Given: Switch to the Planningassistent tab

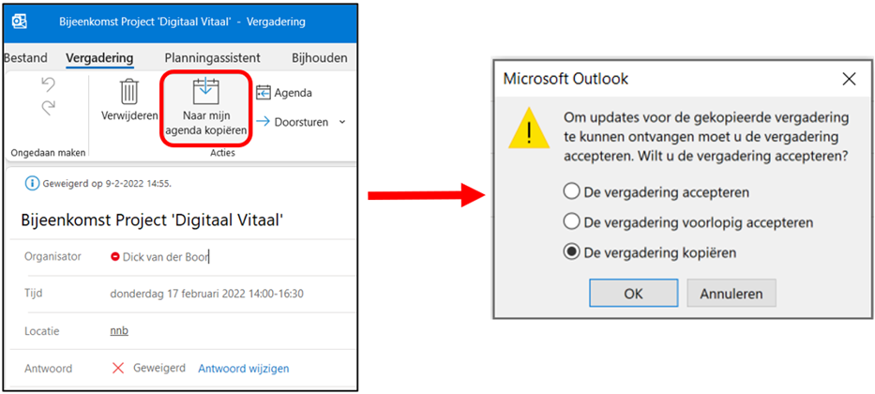Looking at the screenshot, I should click(212, 58).
